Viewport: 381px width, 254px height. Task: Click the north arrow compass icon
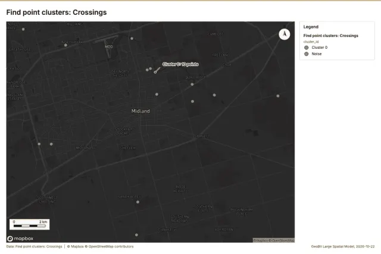[285, 35]
